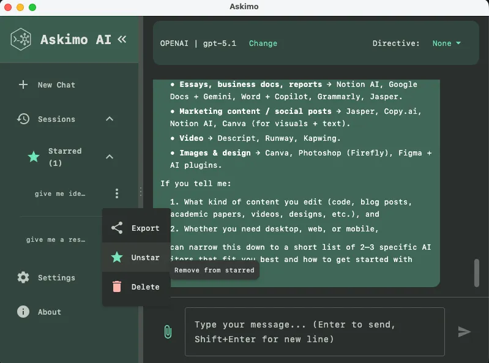Click the chat vertical scrollbar thumb

477,273
